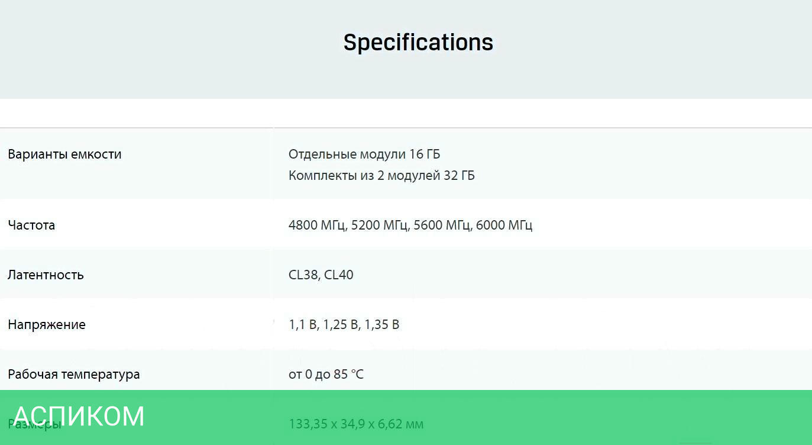The width and height of the screenshot is (812, 445).
Task: Click the 1,1 В voltage value
Action: (x=303, y=325)
